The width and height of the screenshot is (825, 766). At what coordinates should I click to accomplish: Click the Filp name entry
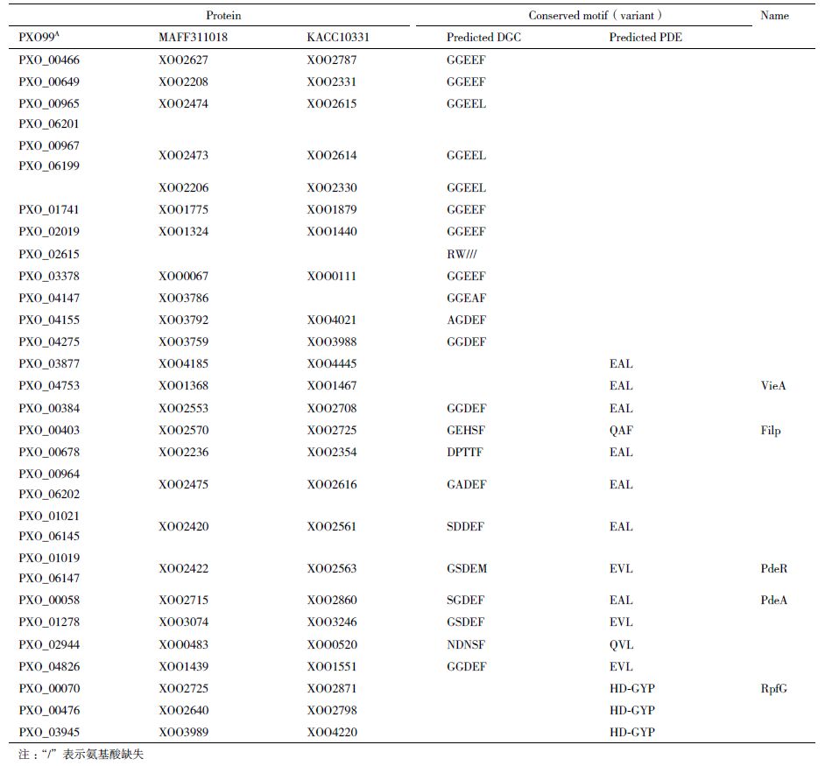[771, 430]
